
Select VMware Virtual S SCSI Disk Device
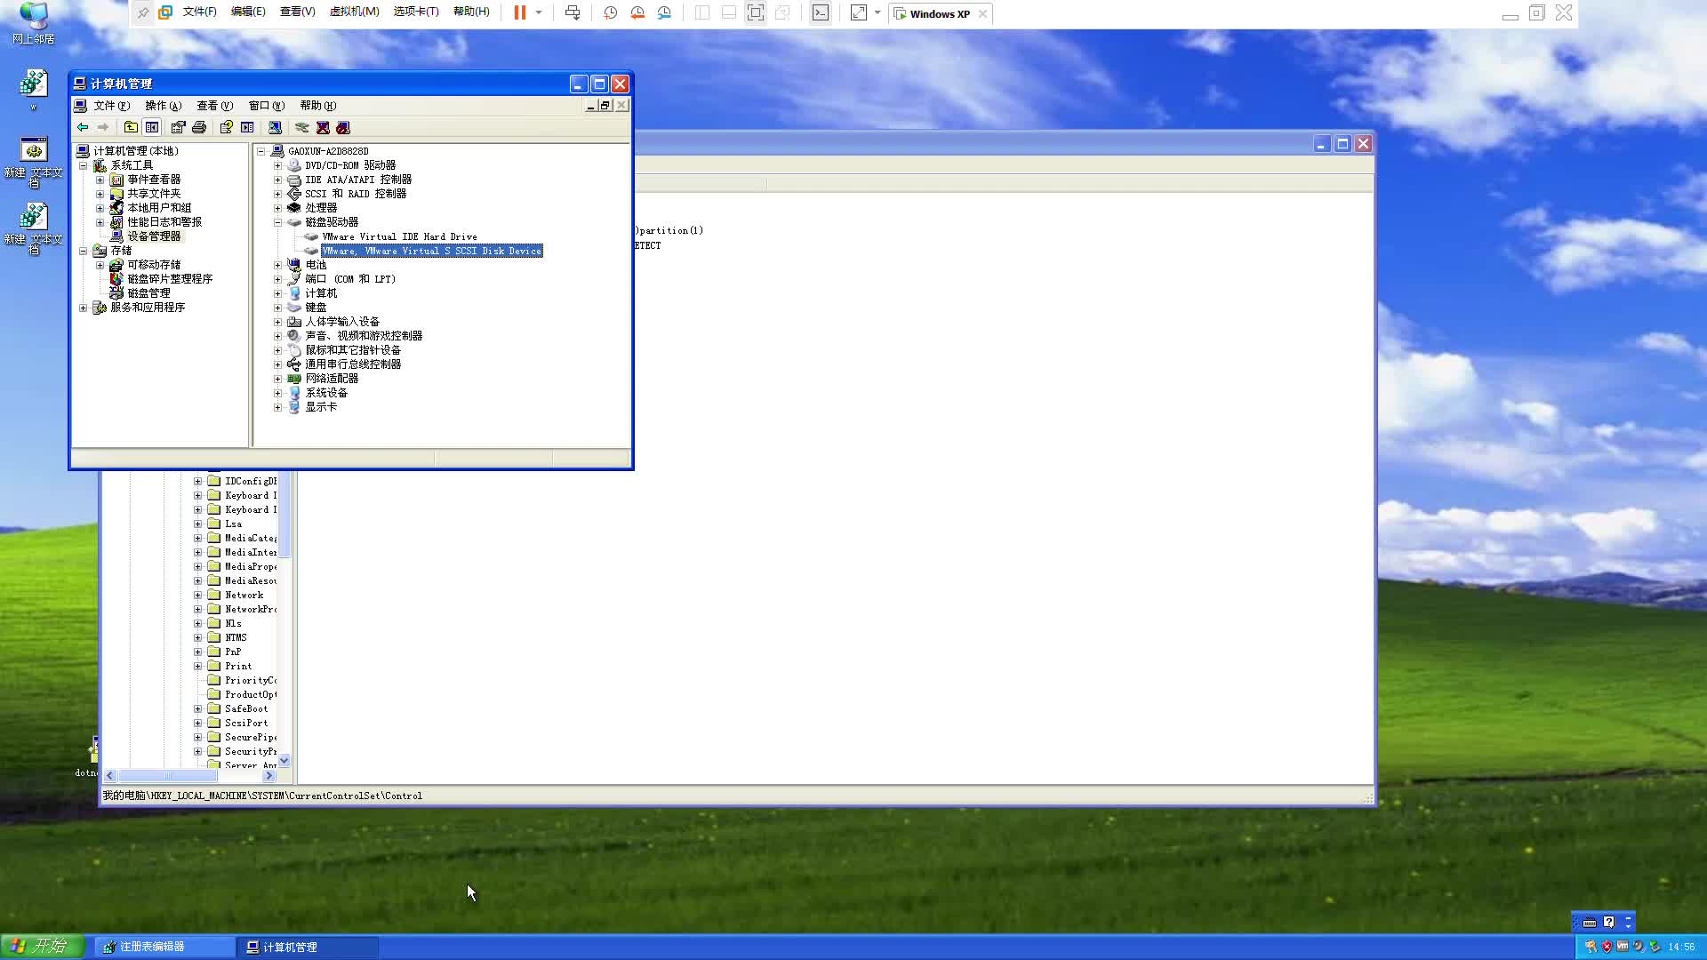click(x=431, y=251)
